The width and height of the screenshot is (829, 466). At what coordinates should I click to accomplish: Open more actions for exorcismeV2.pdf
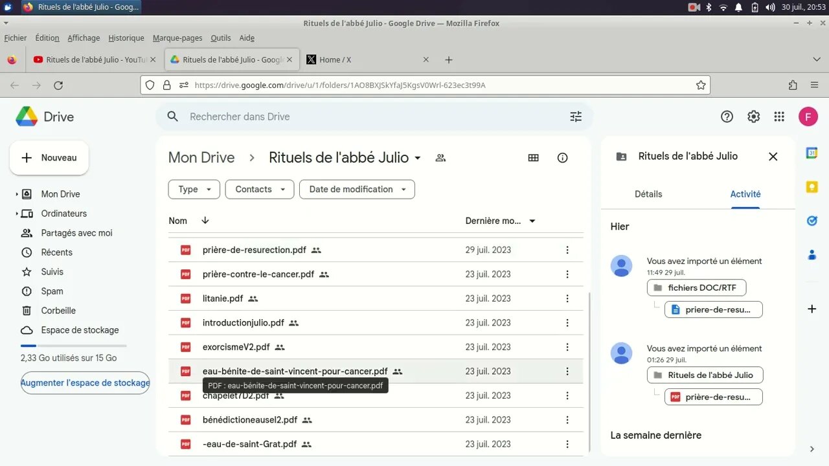point(567,347)
